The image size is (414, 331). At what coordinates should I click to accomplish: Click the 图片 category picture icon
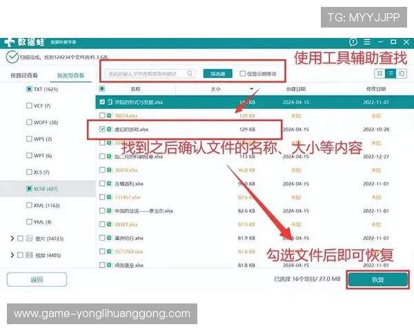29,239
